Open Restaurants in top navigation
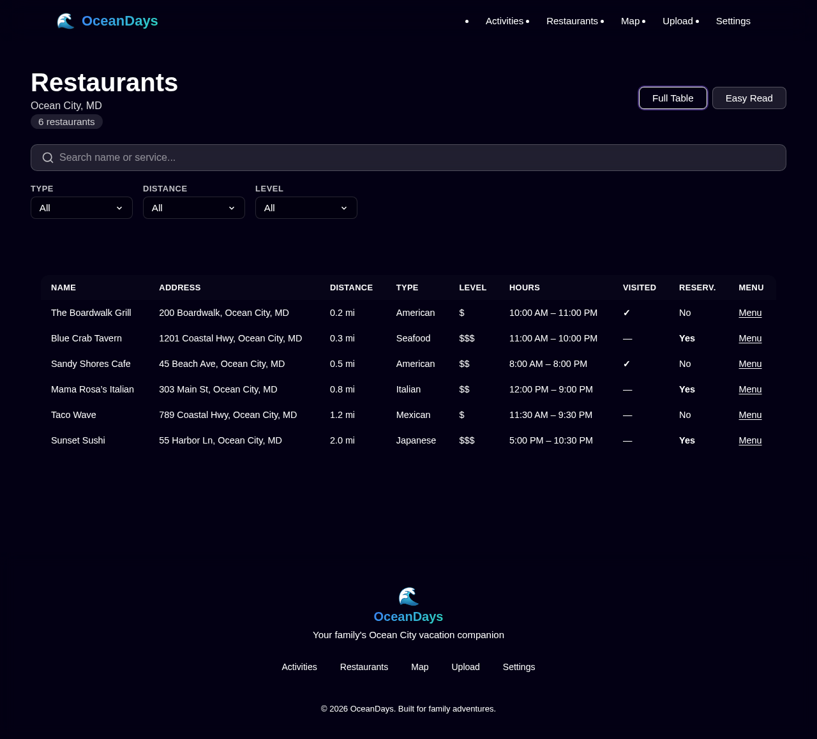Viewport: 817px width, 739px height. (572, 21)
